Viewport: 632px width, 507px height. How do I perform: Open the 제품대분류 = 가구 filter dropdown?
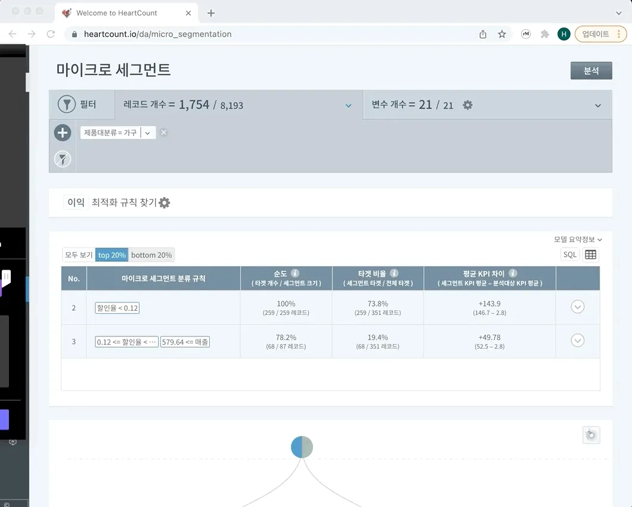[x=147, y=132]
